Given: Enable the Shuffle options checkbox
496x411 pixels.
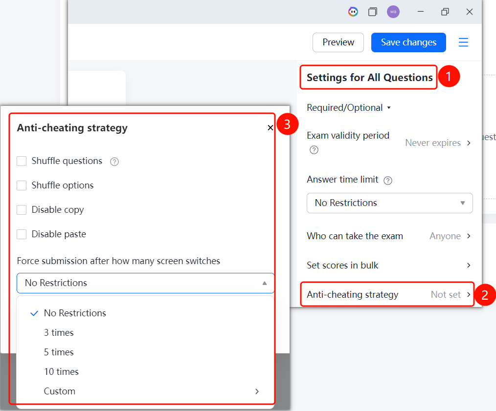Looking at the screenshot, I should pos(22,185).
